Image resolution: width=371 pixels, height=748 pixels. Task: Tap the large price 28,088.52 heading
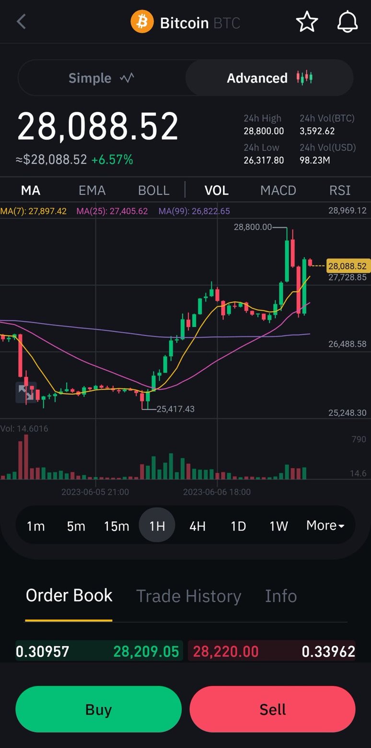(98, 127)
